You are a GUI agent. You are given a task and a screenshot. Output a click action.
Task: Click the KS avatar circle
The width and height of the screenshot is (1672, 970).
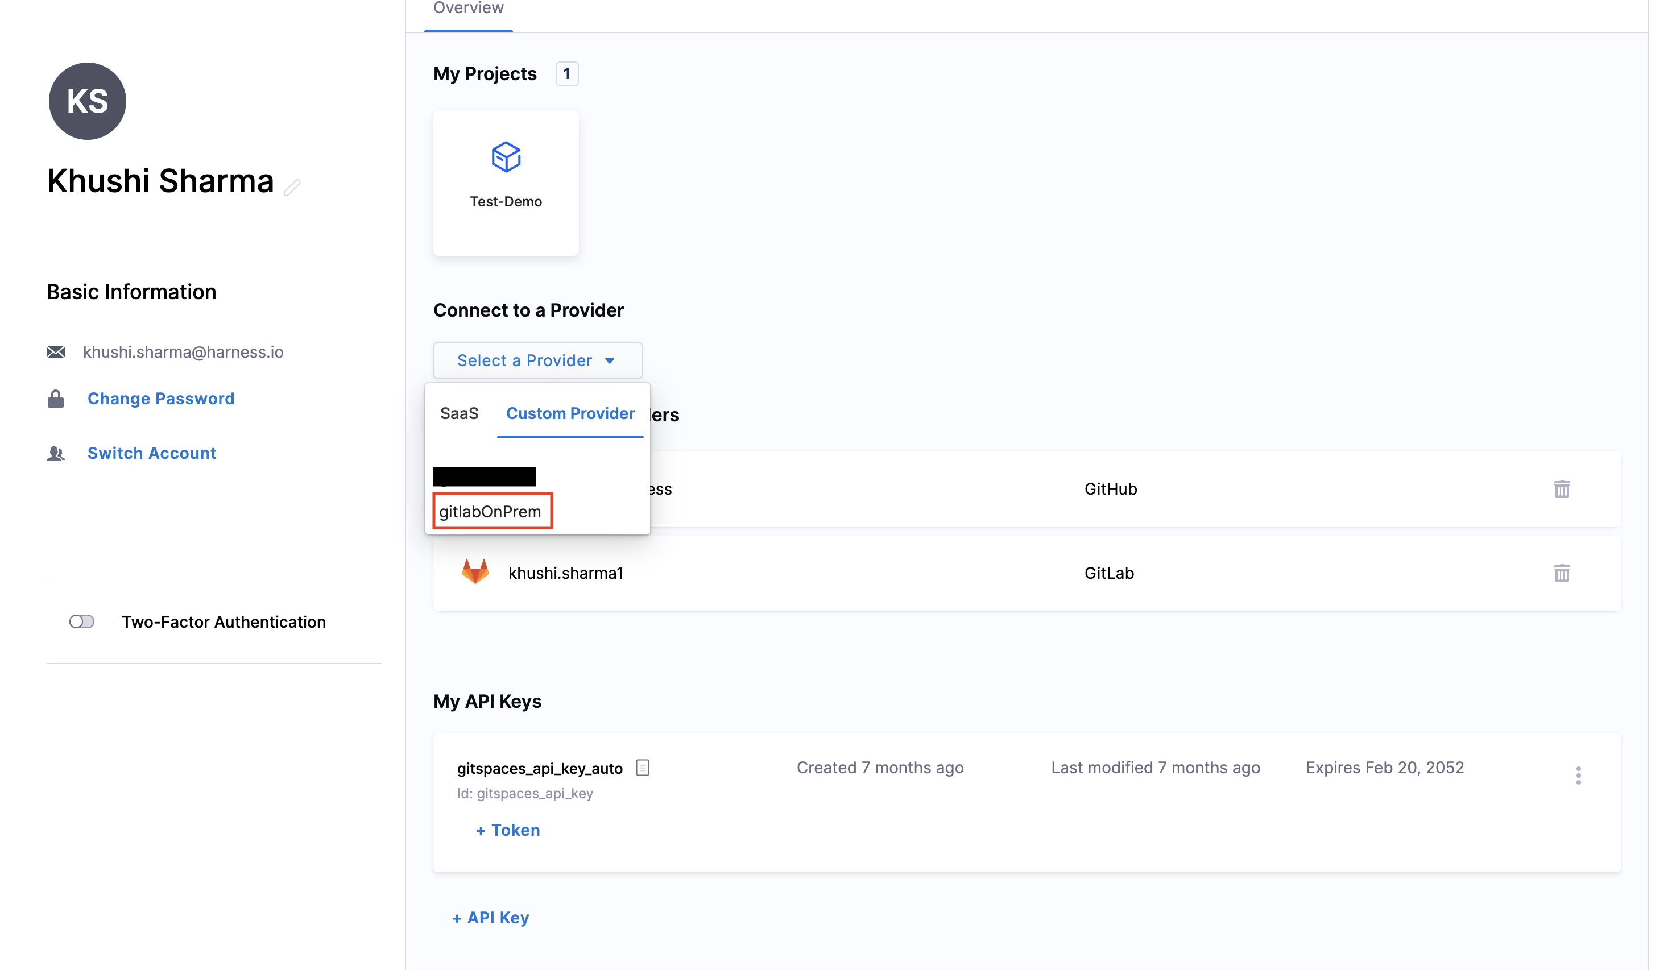pyautogui.click(x=88, y=101)
